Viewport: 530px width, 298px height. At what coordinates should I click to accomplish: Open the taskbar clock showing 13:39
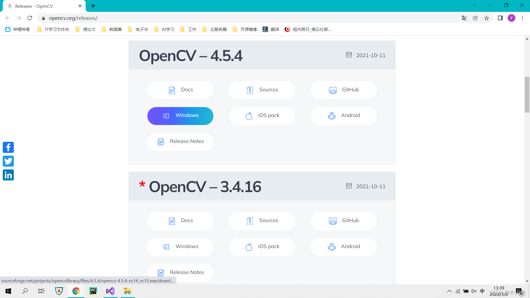point(499,291)
